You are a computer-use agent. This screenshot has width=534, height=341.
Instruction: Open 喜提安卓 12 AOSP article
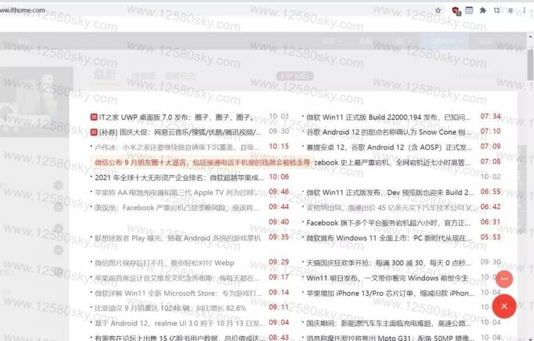(x=389, y=148)
